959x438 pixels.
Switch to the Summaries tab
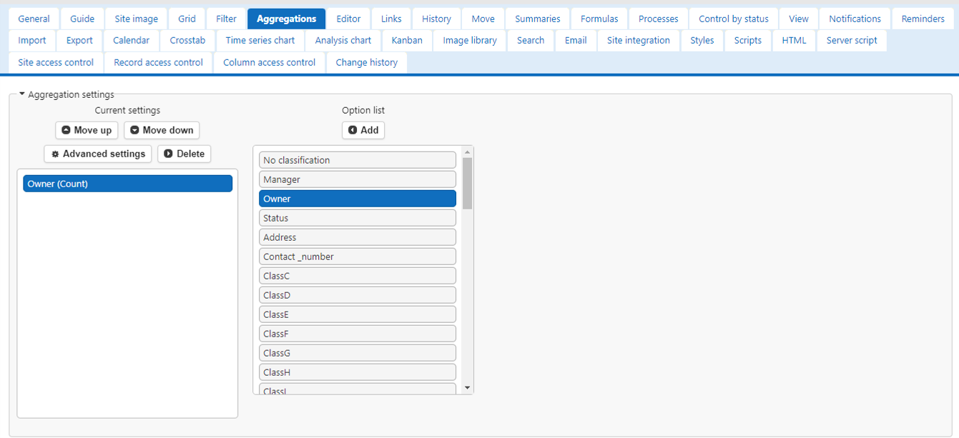[538, 19]
